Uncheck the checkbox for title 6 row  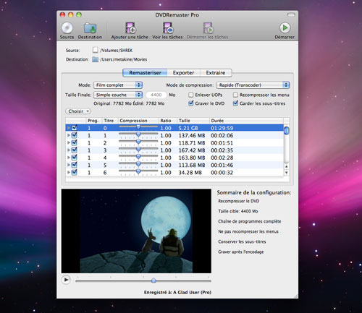[75, 173]
